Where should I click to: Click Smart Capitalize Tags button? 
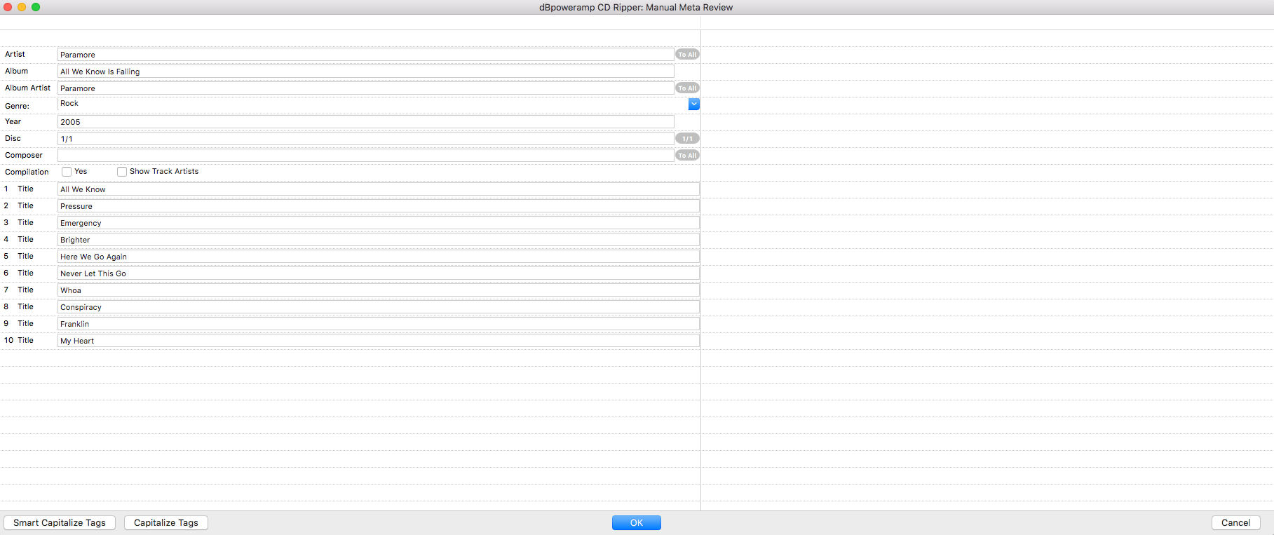click(x=60, y=523)
